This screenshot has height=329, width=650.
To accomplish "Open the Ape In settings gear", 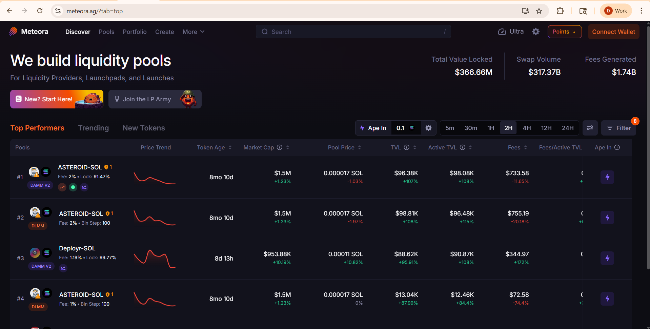I will click(428, 128).
